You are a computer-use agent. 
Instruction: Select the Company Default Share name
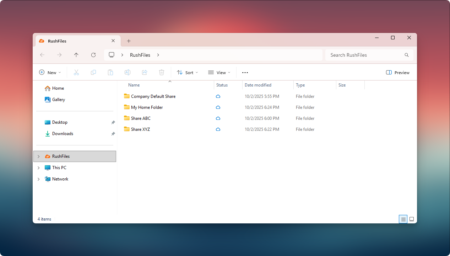(x=153, y=96)
